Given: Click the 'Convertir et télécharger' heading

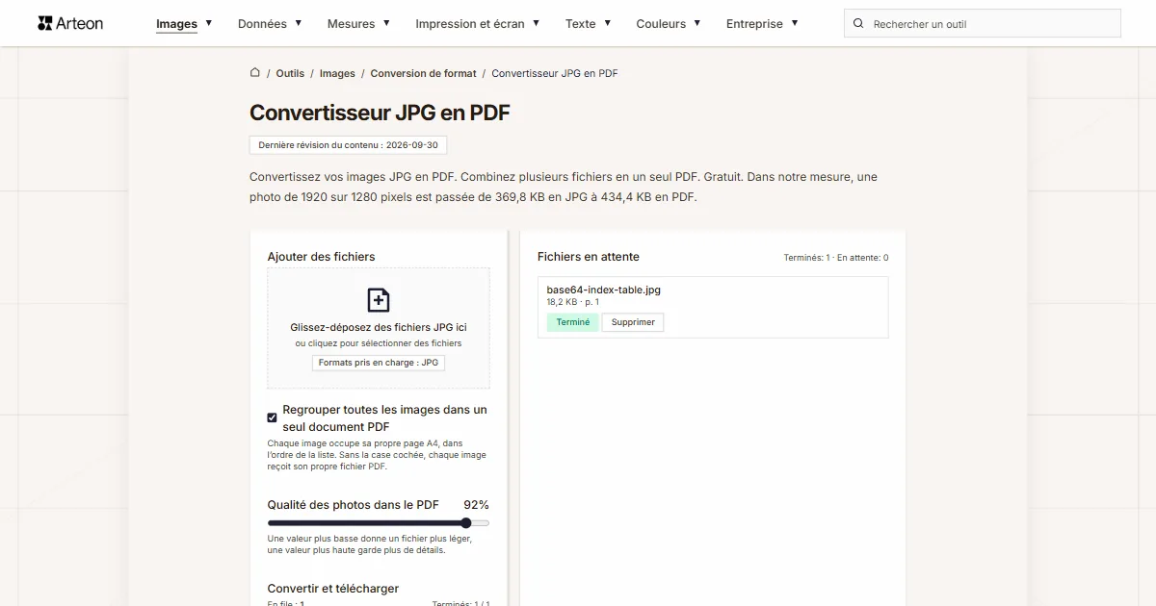Looking at the screenshot, I should click(x=333, y=589).
